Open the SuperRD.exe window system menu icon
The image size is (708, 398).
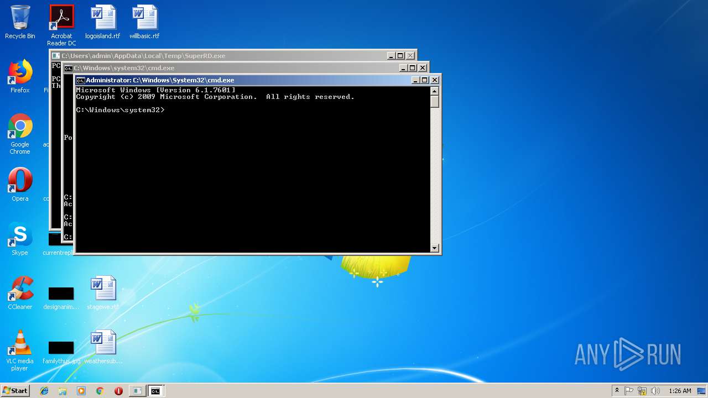(x=56, y=56)
